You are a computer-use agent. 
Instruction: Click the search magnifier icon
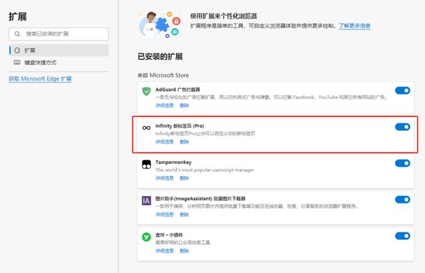[x=17, y=34]
